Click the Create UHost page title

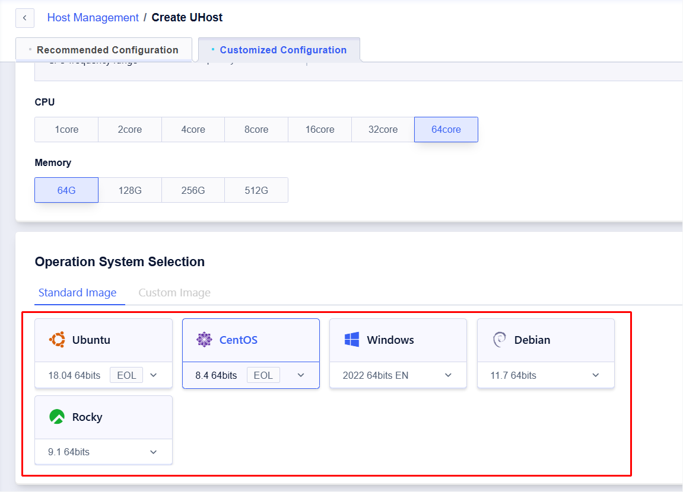[x=187, y=17]
